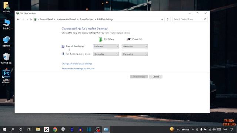Select the Network desktop icon

pos(6,41)
